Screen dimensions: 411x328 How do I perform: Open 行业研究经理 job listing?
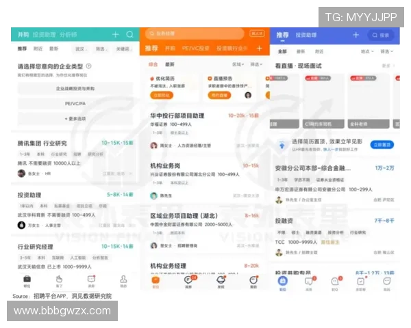coord(75,256)
